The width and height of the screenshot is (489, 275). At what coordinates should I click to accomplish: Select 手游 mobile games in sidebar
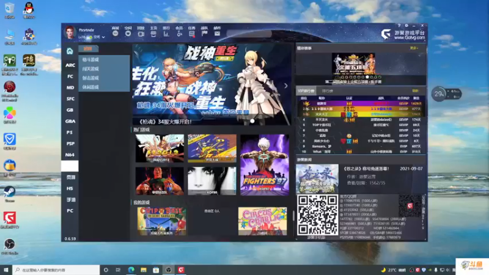pyautogui.click(x=70, y=200)
